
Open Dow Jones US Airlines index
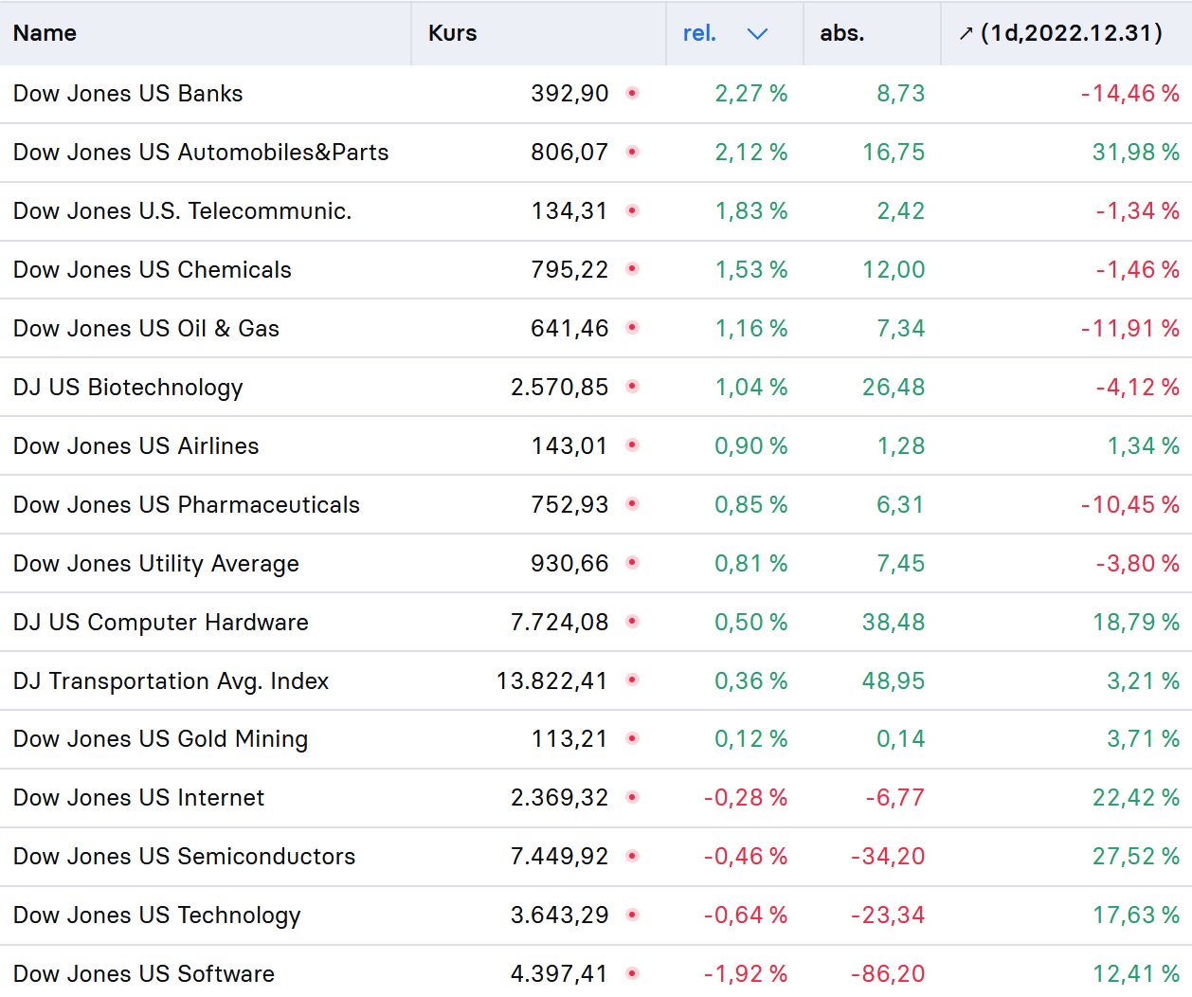136,445
